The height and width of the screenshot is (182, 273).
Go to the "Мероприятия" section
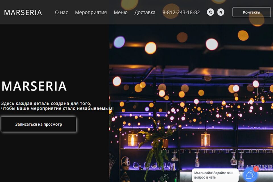point(91,13)
